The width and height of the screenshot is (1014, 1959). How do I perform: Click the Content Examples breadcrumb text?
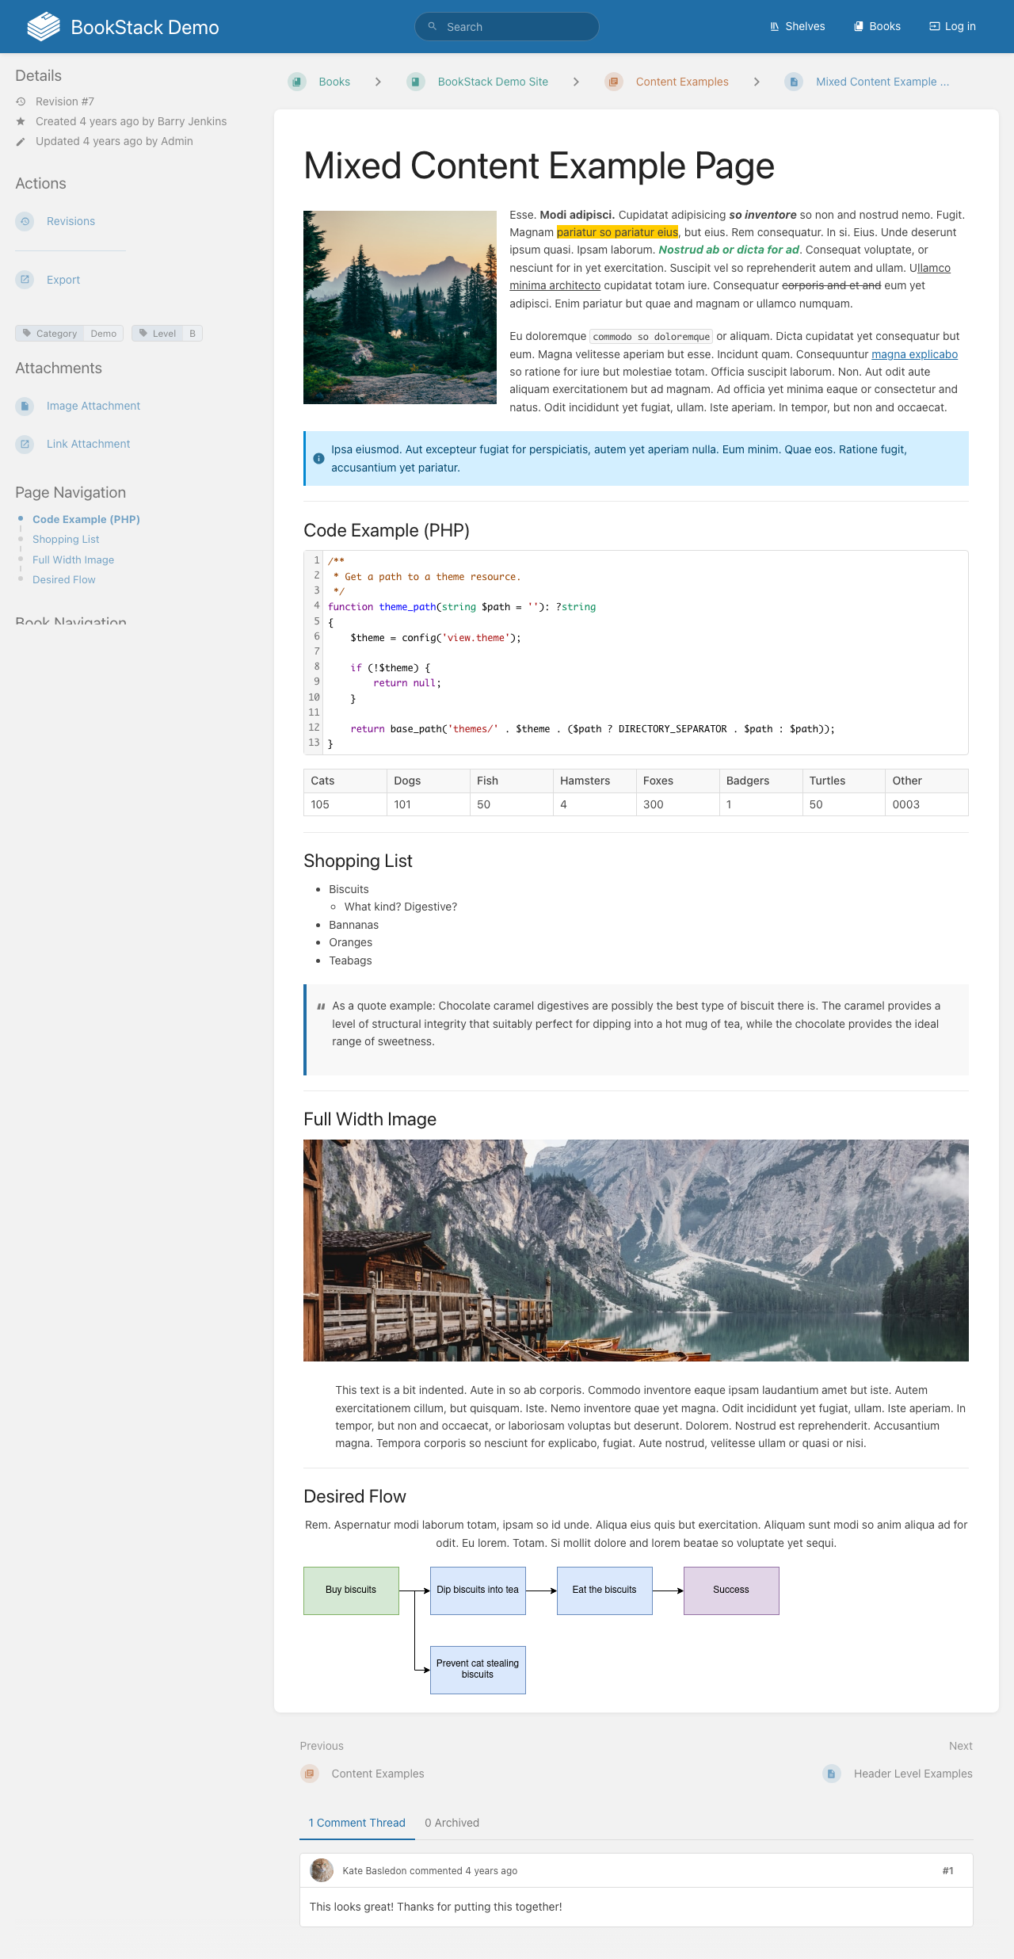(x=682, y=82)
